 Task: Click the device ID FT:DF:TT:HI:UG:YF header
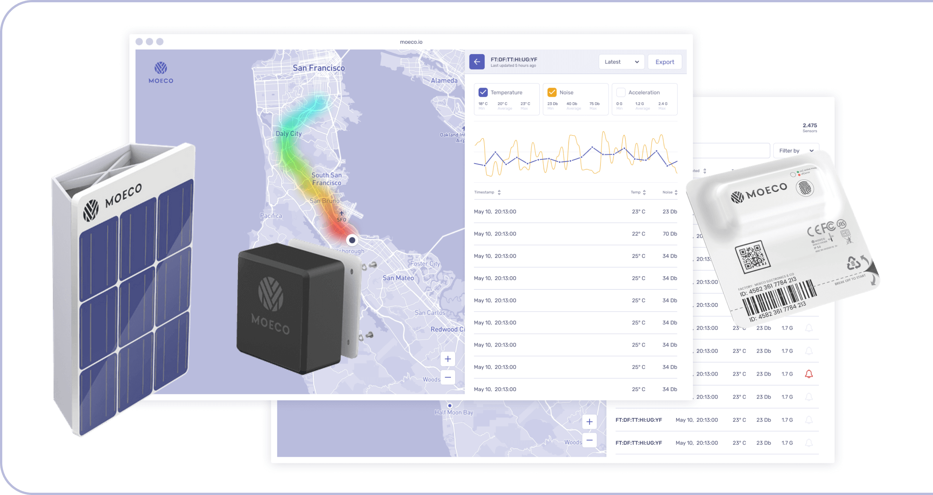coord(514,59)
